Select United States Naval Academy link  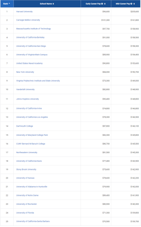(x=29, y=63)
